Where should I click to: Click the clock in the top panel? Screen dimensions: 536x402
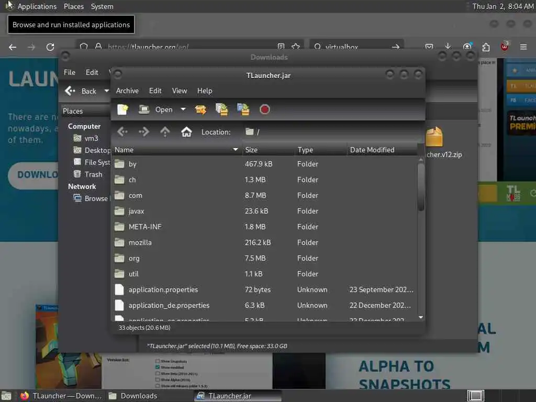pyautogui.click(x=502, y=6)
